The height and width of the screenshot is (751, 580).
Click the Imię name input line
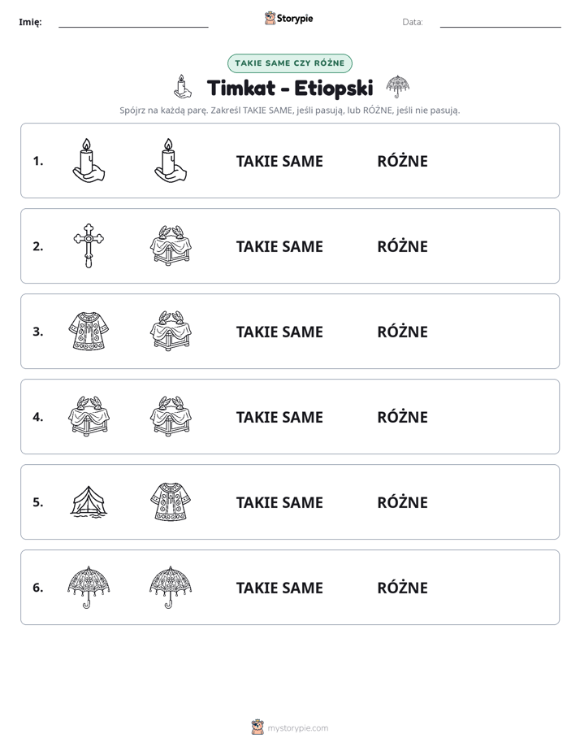click(x=133, y=23)
